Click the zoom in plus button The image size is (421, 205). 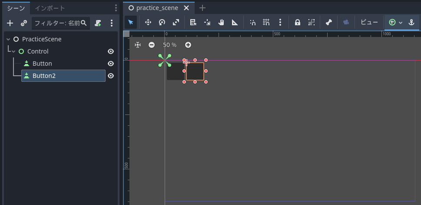188,45
